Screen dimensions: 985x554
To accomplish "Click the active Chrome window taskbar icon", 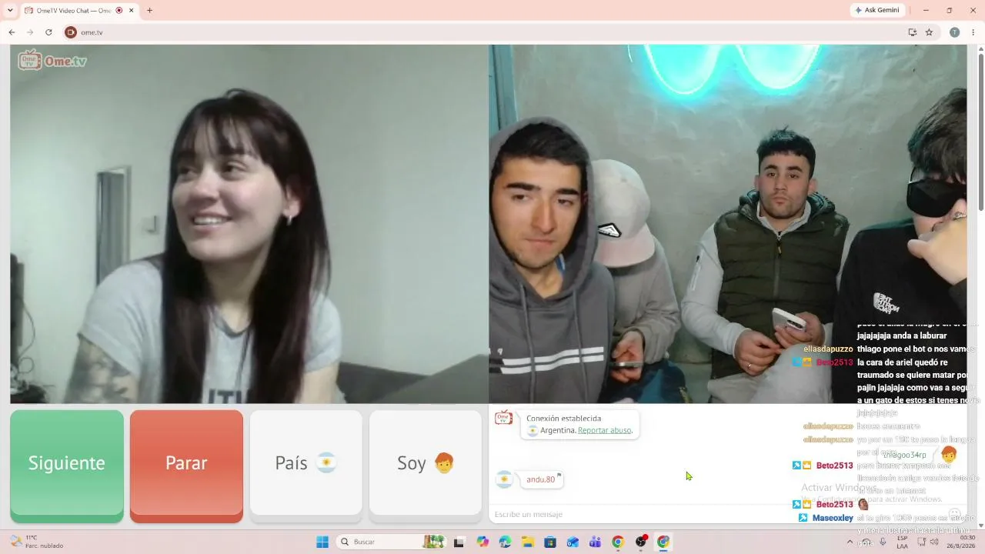I will (663, 542).
